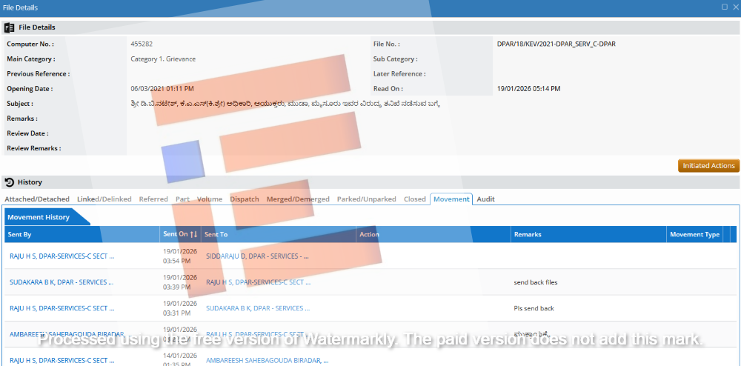Click the Sent By column header
The image size is (741, 366).
19,235
